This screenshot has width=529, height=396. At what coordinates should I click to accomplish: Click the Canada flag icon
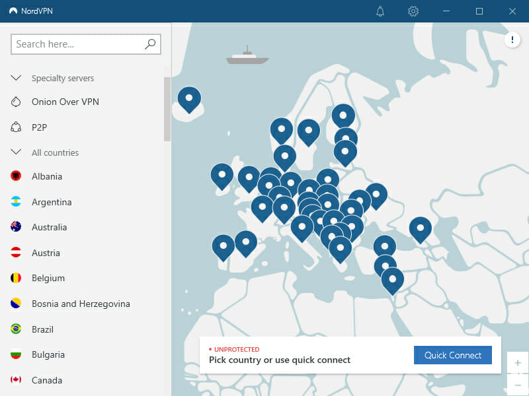[x=16, y=380]
